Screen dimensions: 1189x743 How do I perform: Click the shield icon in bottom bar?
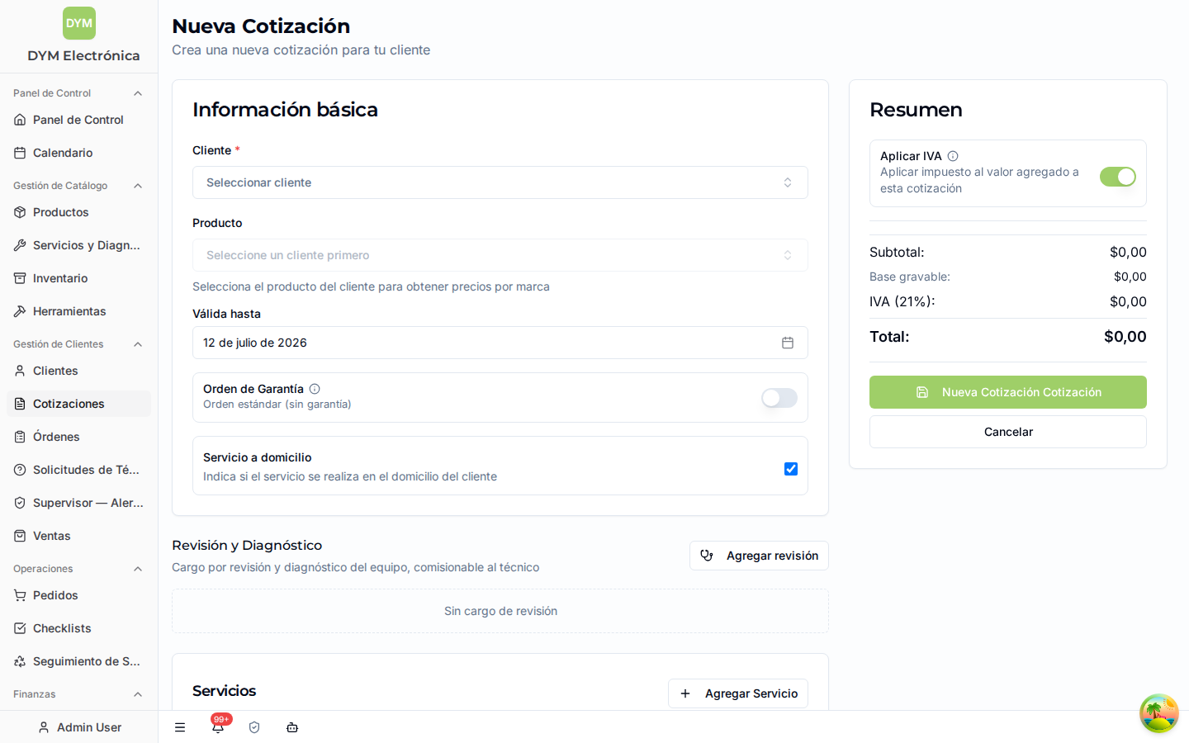click(254, 727)
